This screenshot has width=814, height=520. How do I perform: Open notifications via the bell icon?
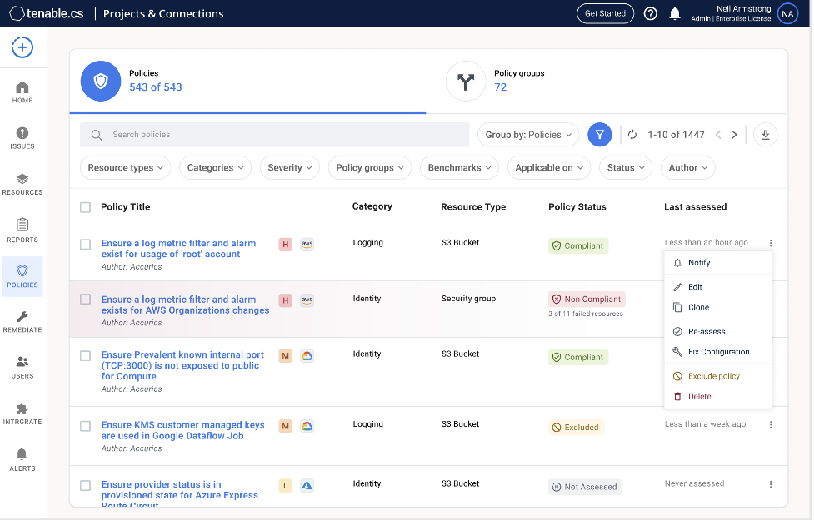[x=675, y=13]
